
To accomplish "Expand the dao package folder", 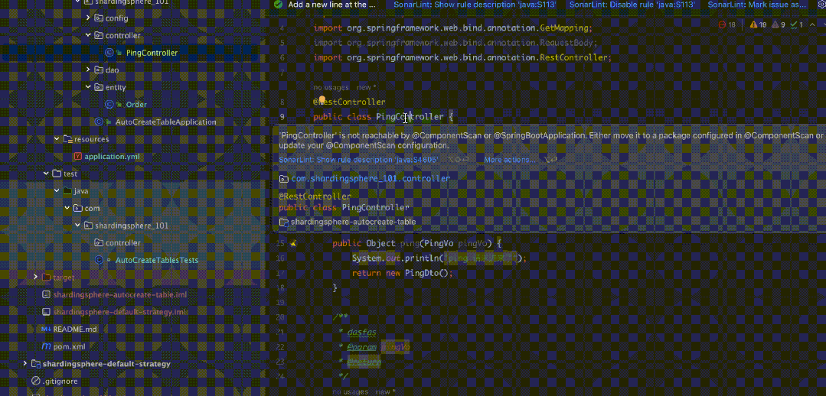I will pyautogui.click(x=88, y=70).
